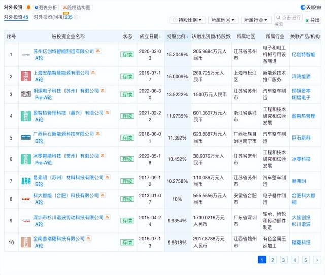Click the orange bell alert icon

28,8
